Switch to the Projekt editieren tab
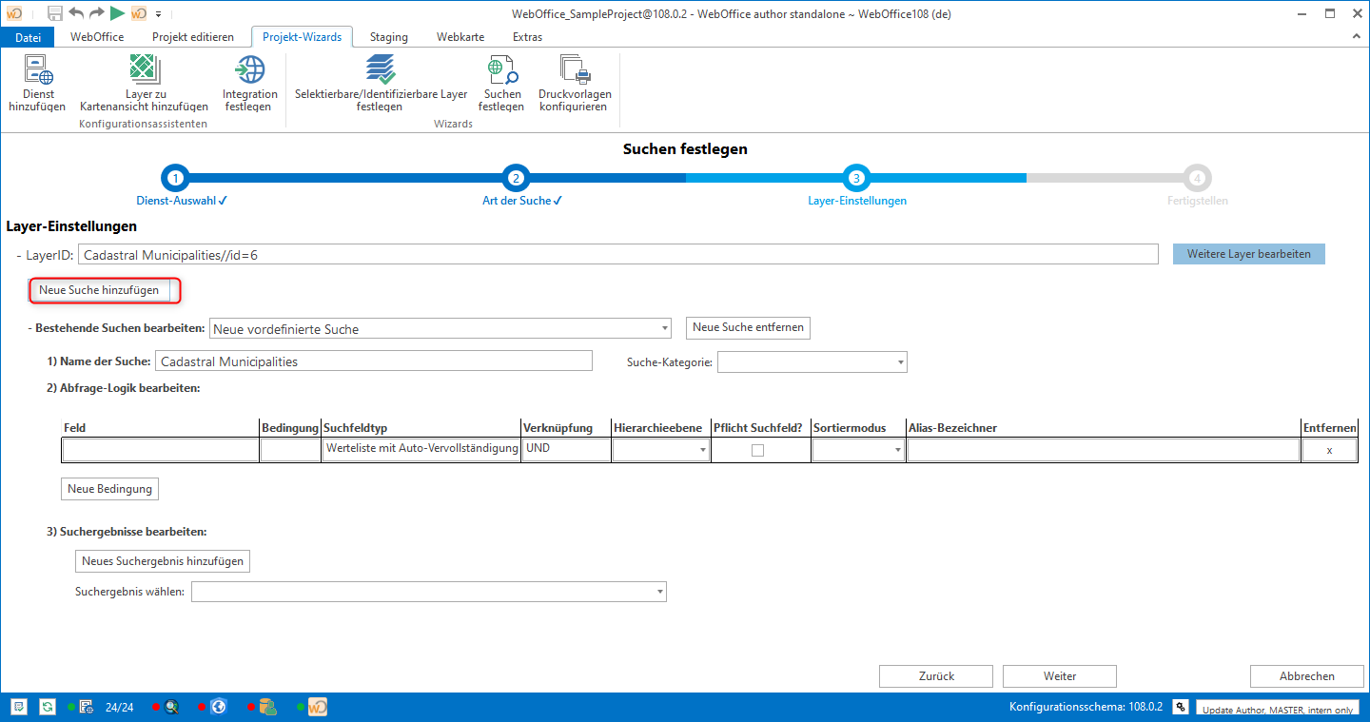 click(192, 37)
